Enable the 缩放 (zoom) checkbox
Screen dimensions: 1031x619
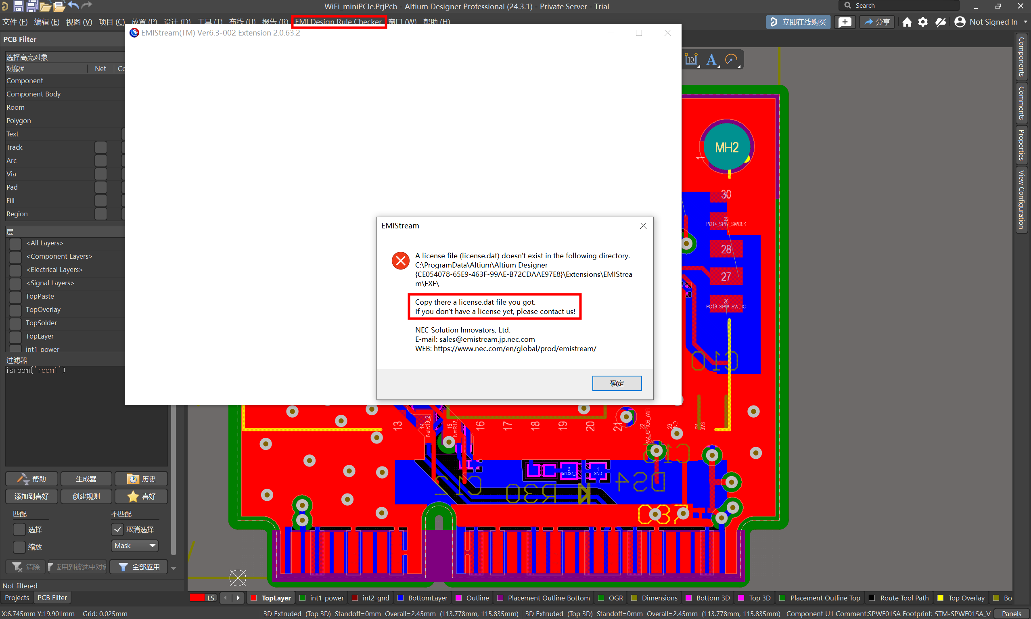19,547
